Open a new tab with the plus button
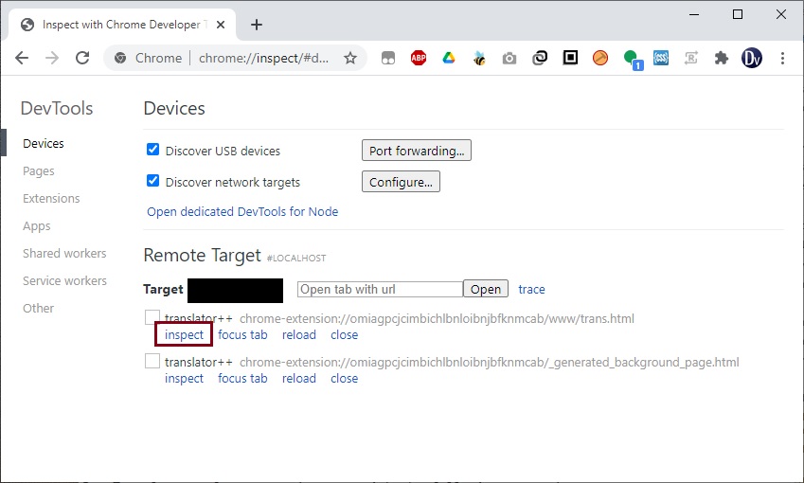The height and width of the screenshot is (483, 804). pyautogui.click(x=257, y=25)
